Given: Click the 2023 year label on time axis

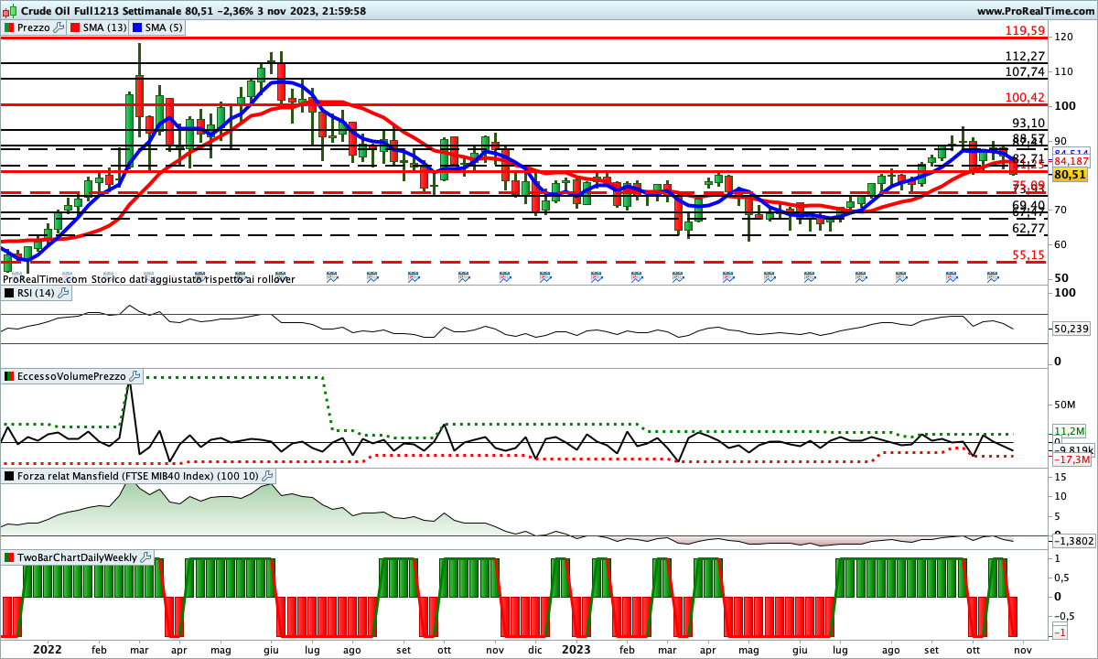Looking at the screenshot, I should tap(576, 649).
